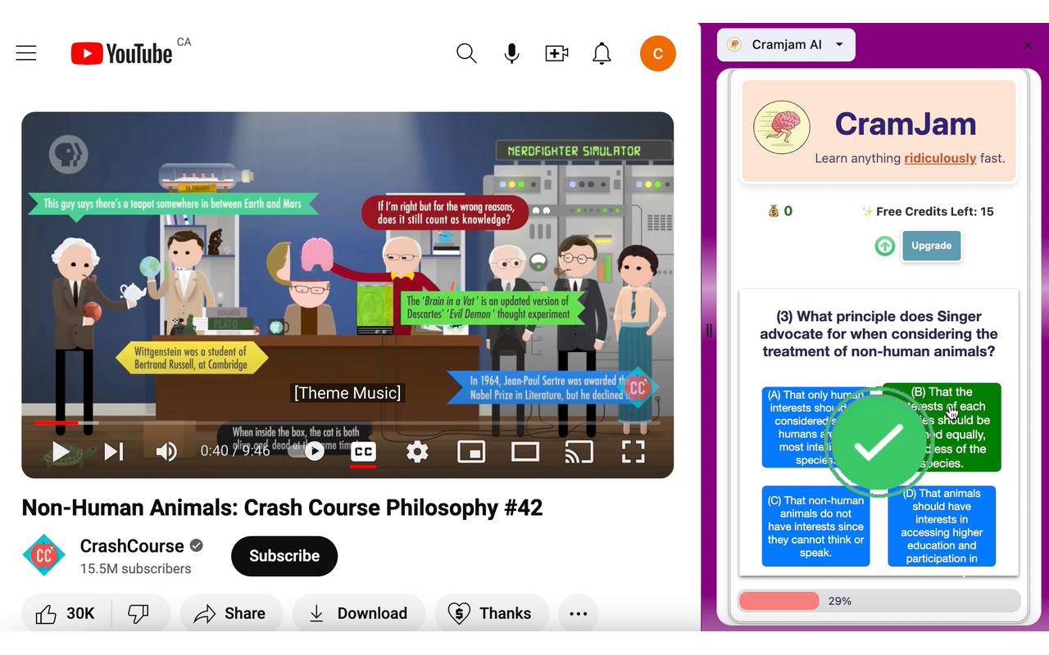Open the CrashCourse channel name link
Screen dimensions: 1049x655
(x=132, y=546)
